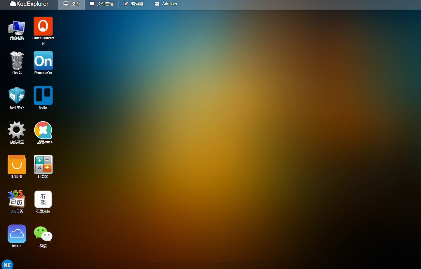Open the 回收站 recycle bin icon
This screenshot has width=421, height=269.
(x=17, y=61)
